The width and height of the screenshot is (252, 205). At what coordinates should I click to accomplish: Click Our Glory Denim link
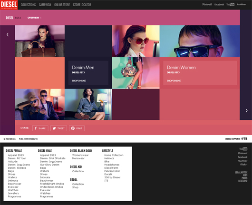click(x=49, y=165)
